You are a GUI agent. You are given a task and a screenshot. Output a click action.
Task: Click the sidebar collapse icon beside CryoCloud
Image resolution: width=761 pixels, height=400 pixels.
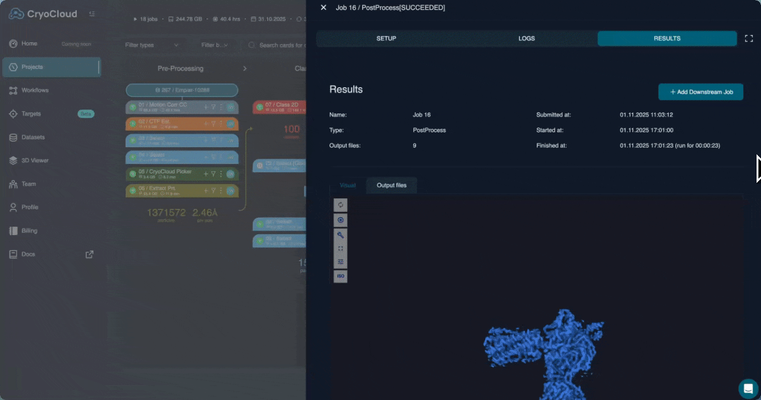point(92,14)
